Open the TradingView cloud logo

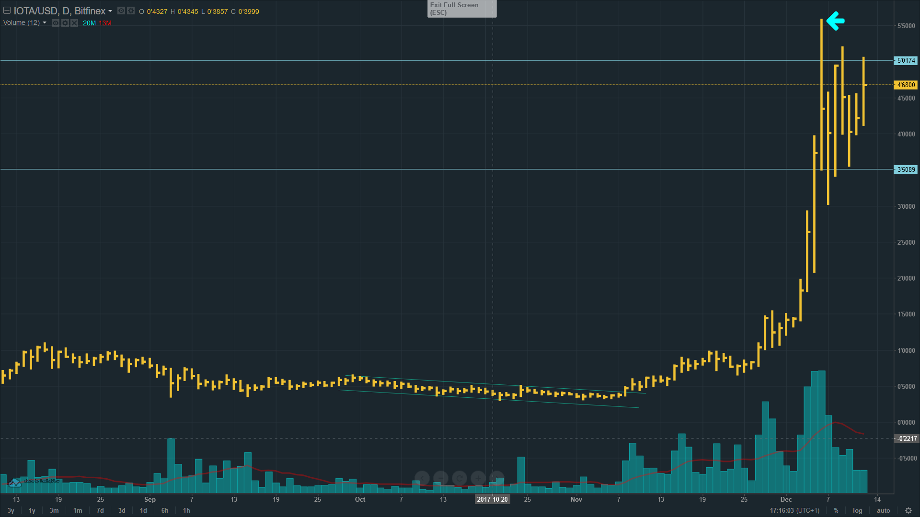[15, 483]
